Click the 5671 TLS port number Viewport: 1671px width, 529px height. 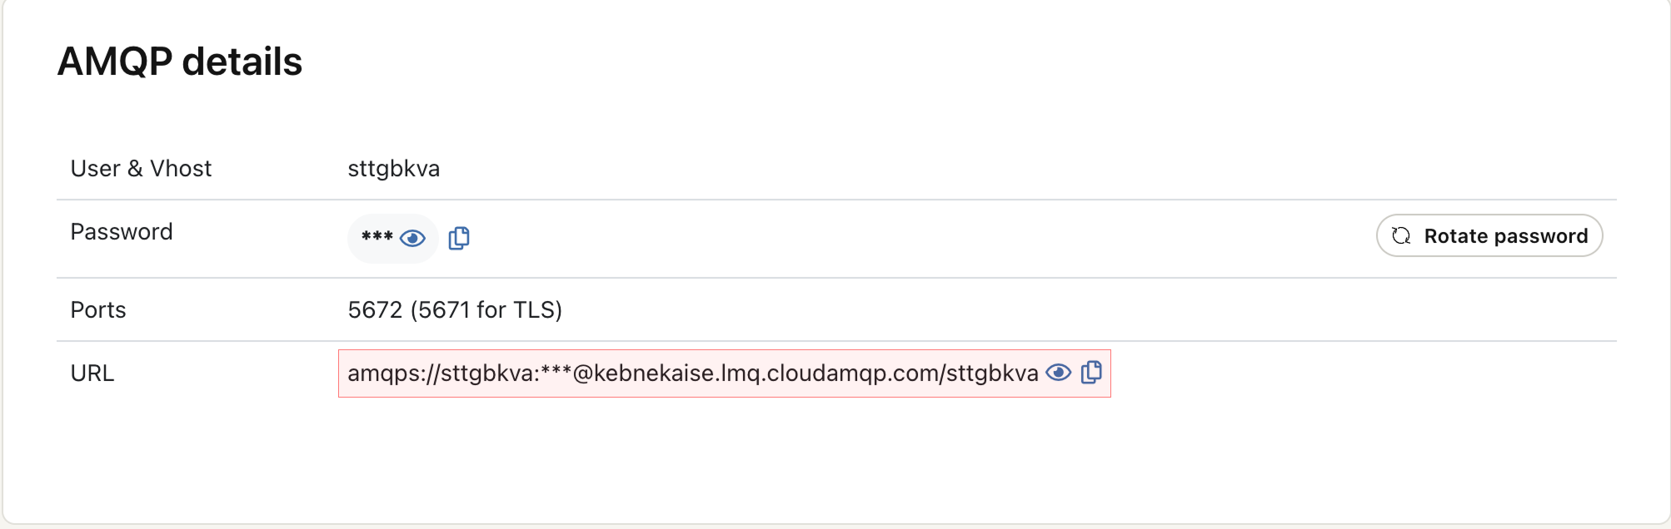pyautogui.click(x=443, y=310)
